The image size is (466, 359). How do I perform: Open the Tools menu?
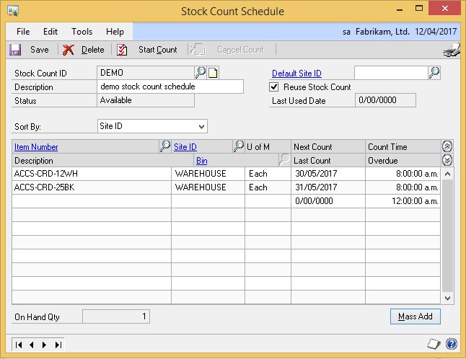[x=82, y=32]
